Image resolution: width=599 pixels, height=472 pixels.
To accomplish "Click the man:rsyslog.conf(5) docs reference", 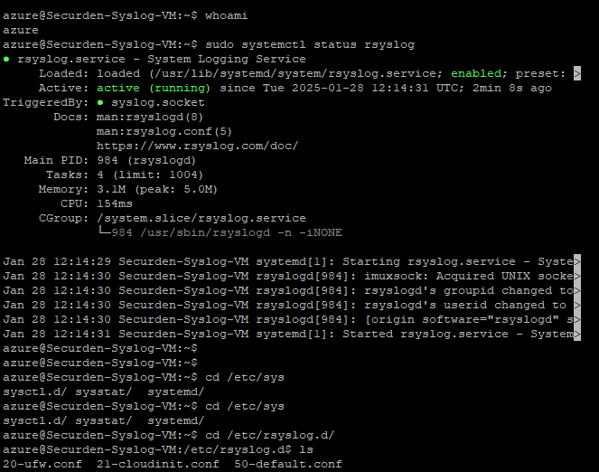I will (164, 131).
